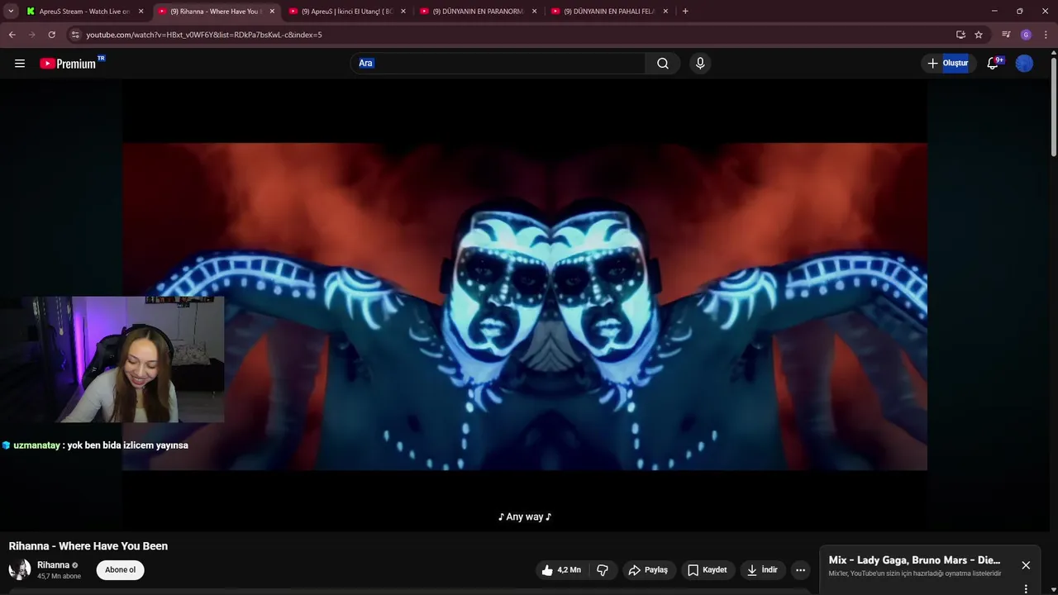Switch to the Rihanna - Where Have You tab
Screen dimensions: 1058x595
click(215, 12)
